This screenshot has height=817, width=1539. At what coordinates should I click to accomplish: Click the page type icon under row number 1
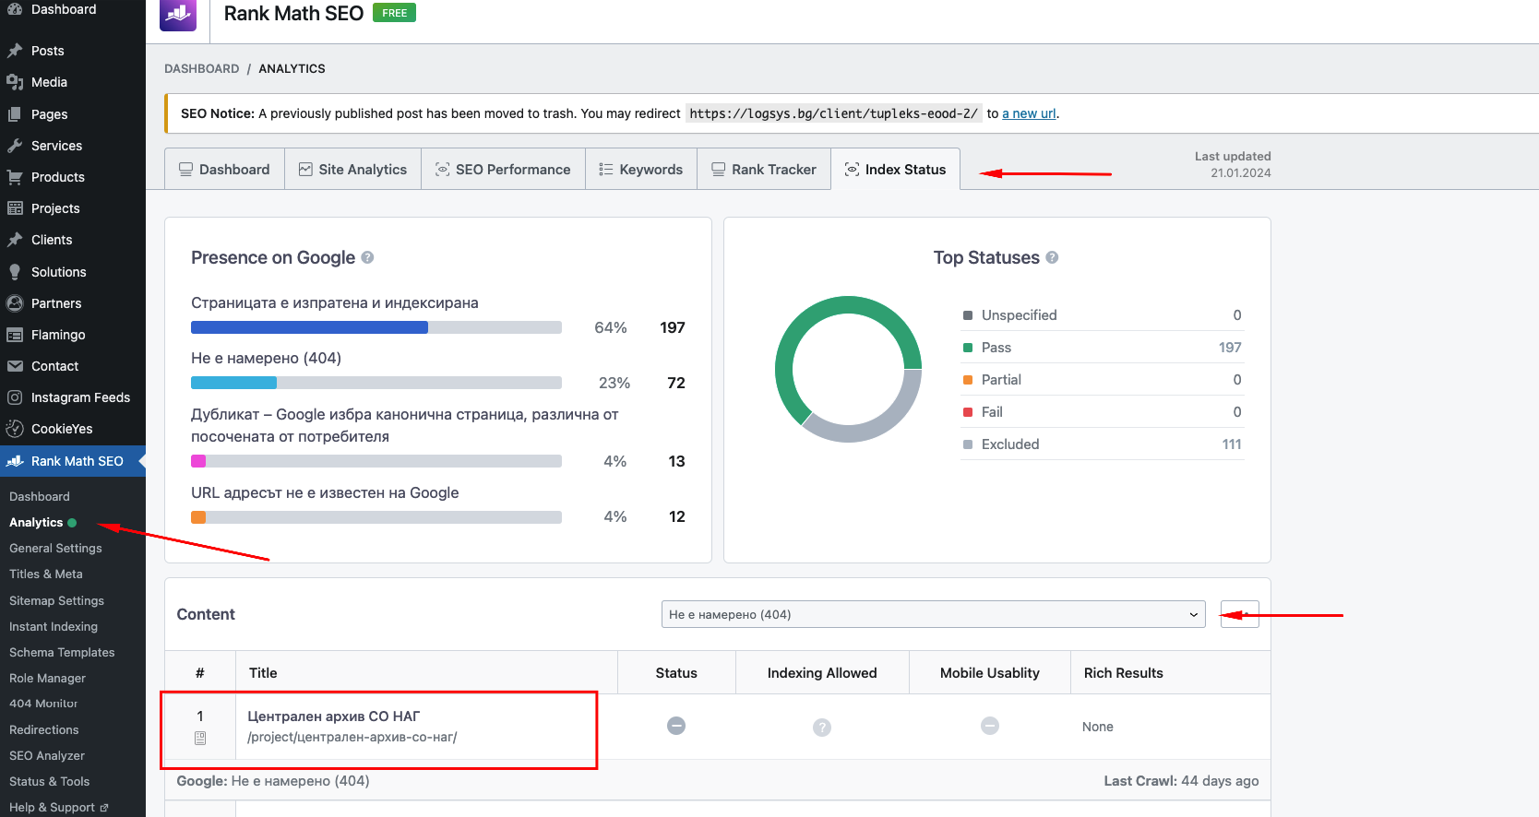[200, 738]
